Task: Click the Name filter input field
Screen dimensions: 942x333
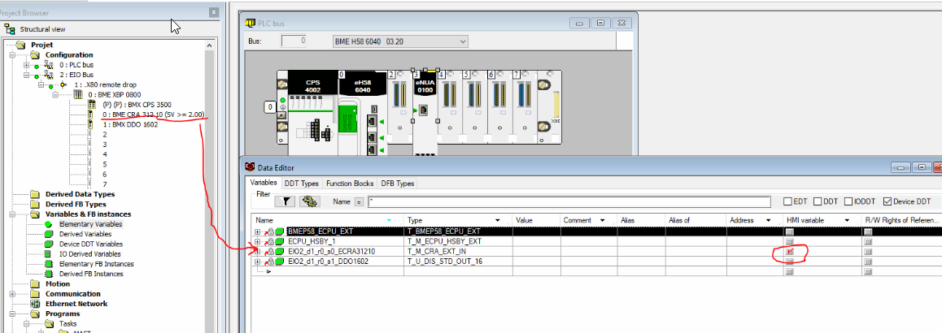Action: [569, 202]
